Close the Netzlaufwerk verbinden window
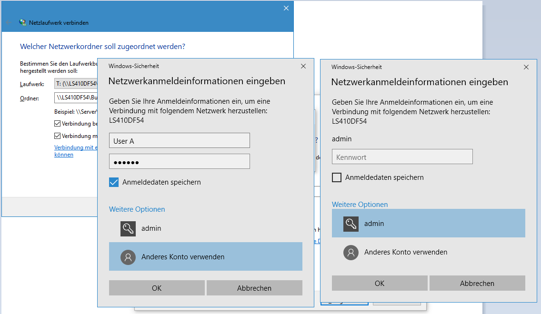This screenshot has height=314, width=541. pyautogui.click(x=286, y=8)
